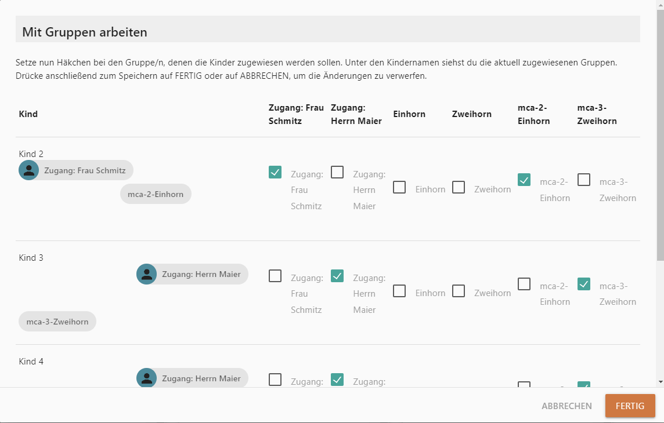
Task: Click the 'Einhorn' column header
Action: point(409,114)
